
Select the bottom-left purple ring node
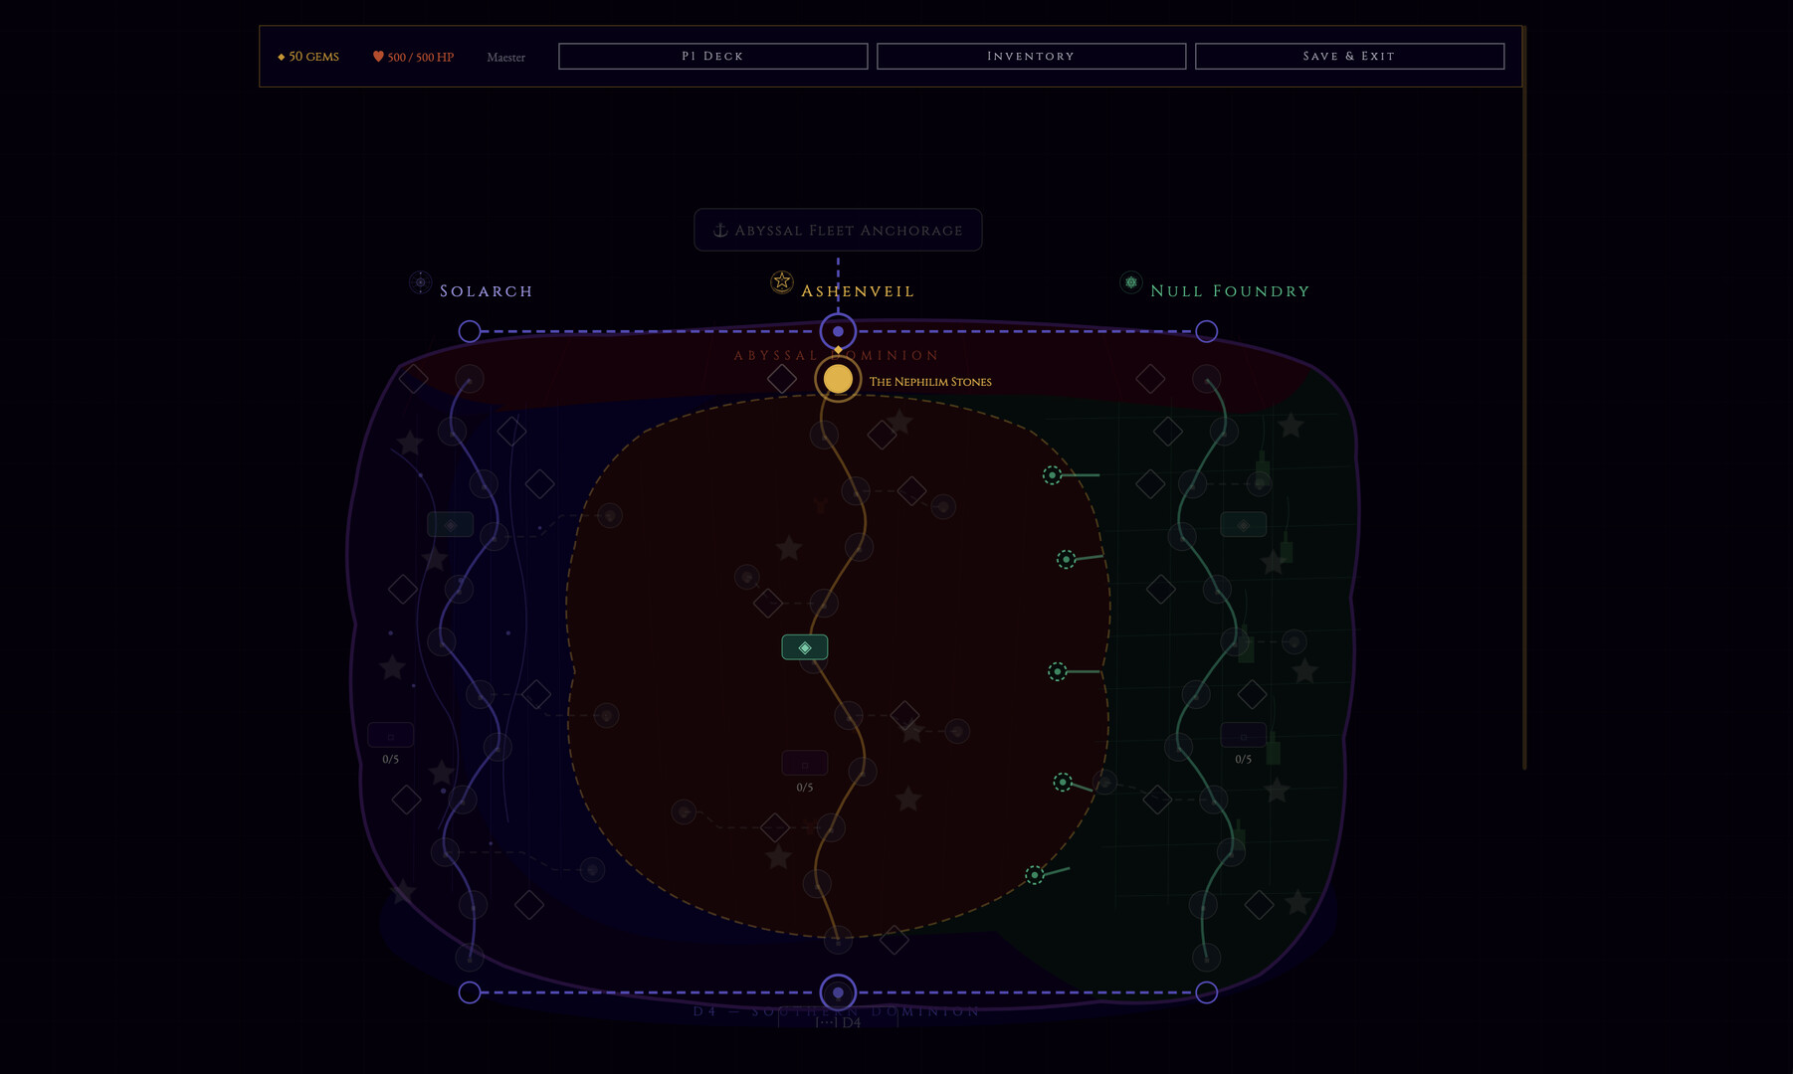[470, 992]
